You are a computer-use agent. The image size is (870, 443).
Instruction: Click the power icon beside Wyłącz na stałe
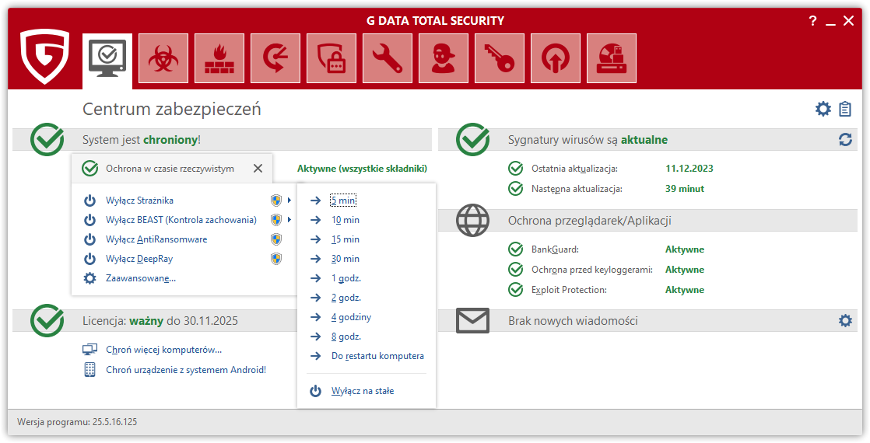point(315,391)
